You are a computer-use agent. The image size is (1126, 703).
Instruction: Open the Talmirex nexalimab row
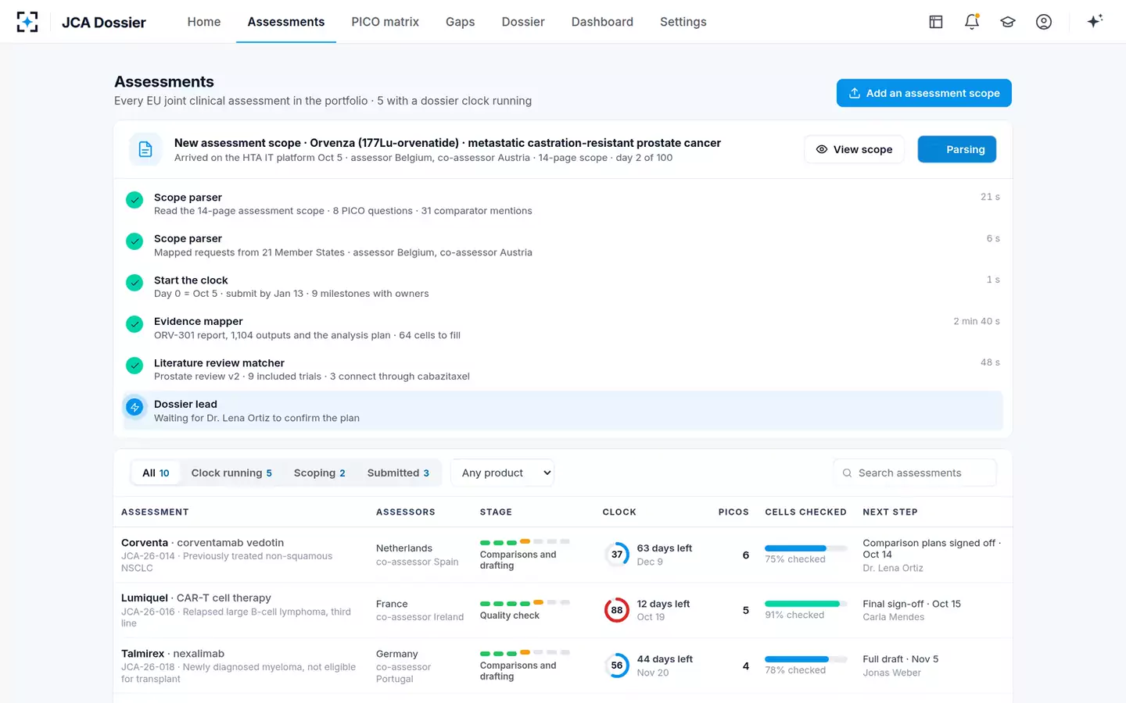[x=563, y=666]
